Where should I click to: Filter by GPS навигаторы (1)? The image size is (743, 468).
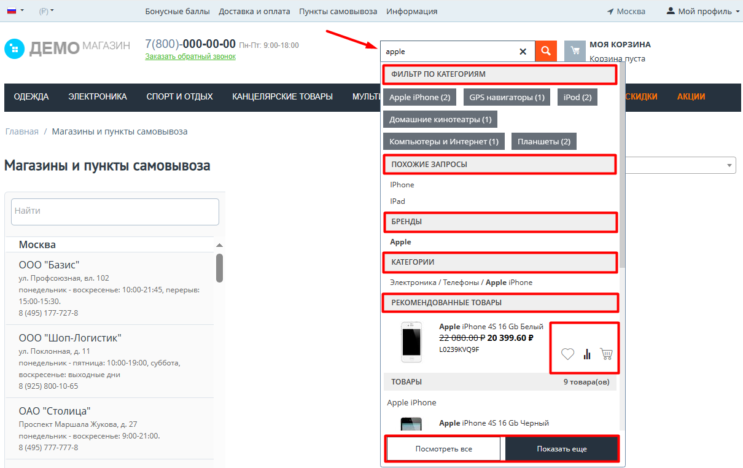pos(507,97)
